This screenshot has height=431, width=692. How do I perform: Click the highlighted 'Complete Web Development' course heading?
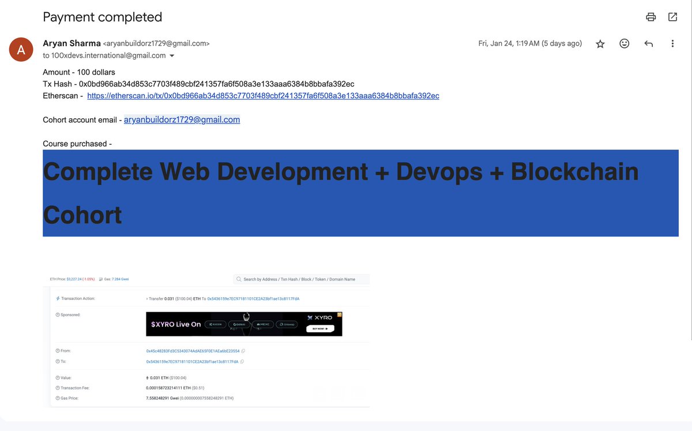360,193
